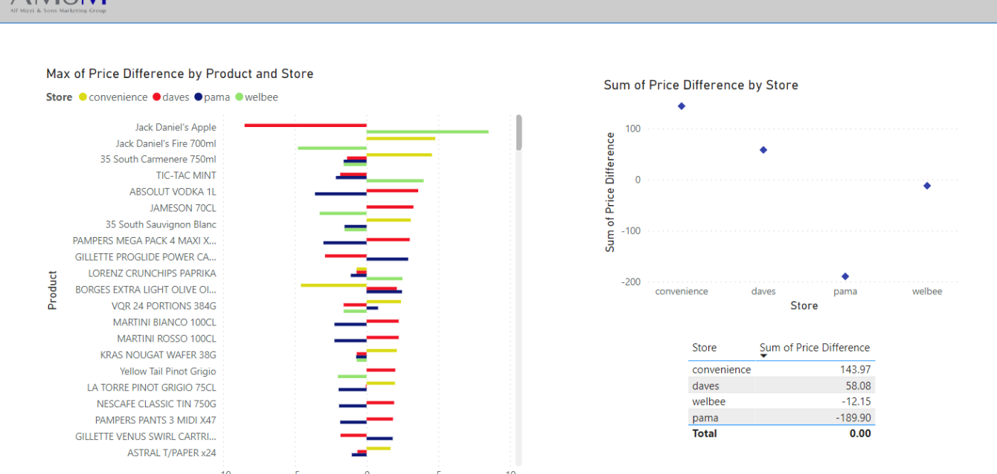Screen dimensions: 997x474
Task: Select 'PAMPERS MEGA PACK 4 MAXI X...' label
Action: click(x=144, y=241)
